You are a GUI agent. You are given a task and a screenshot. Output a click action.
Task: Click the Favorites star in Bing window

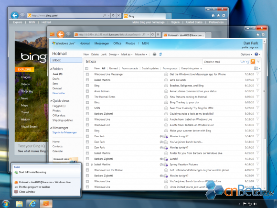pyautogui.click(x=218, y=16)
